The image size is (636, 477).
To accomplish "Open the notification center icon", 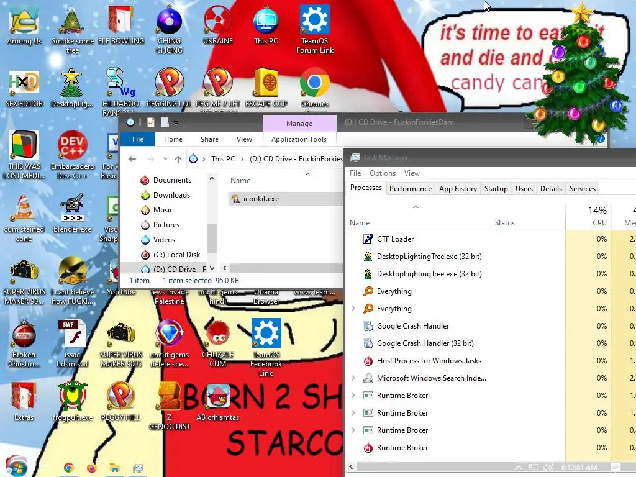I will coord(616,468).
